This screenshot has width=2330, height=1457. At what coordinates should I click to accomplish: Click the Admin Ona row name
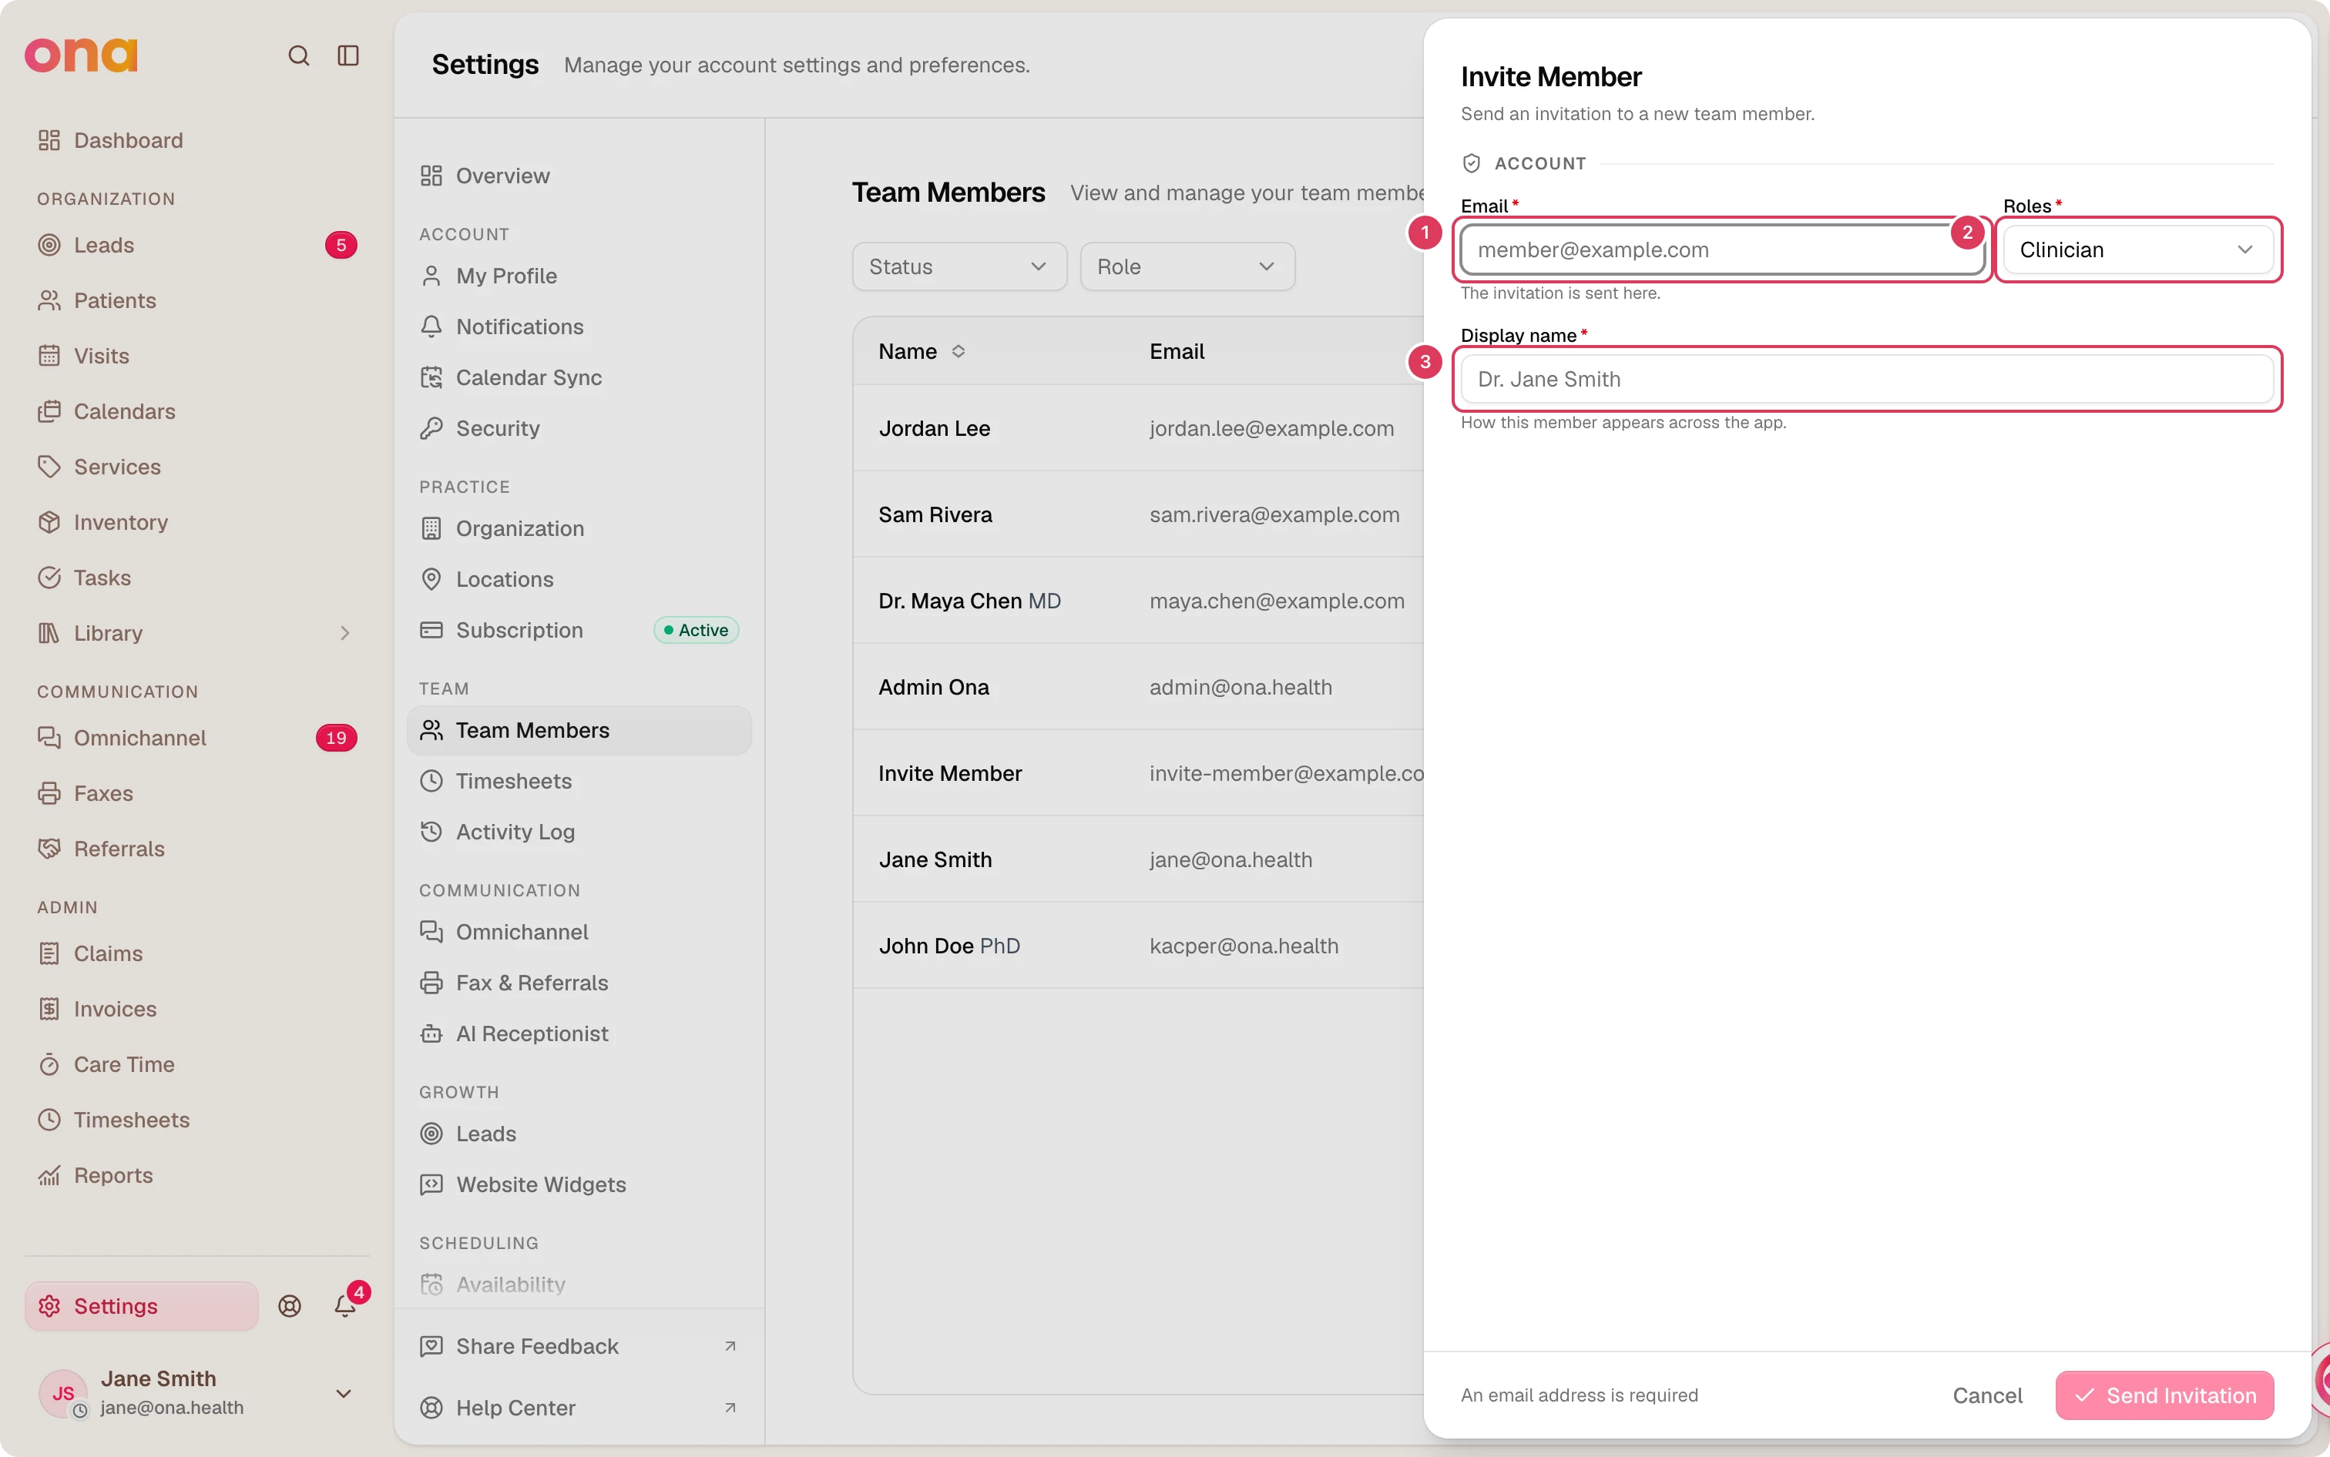(x=933, y=687)
